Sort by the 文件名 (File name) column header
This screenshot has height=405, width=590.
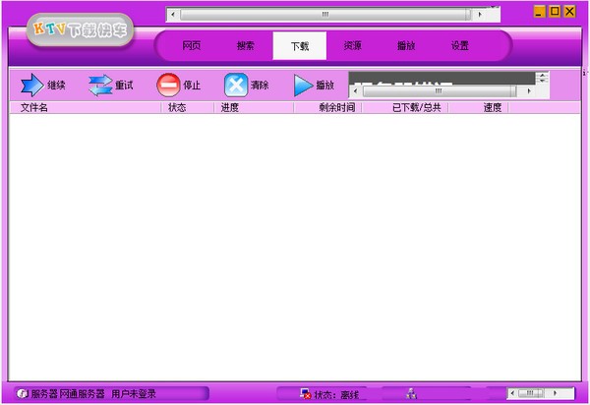tap(34, 108)
